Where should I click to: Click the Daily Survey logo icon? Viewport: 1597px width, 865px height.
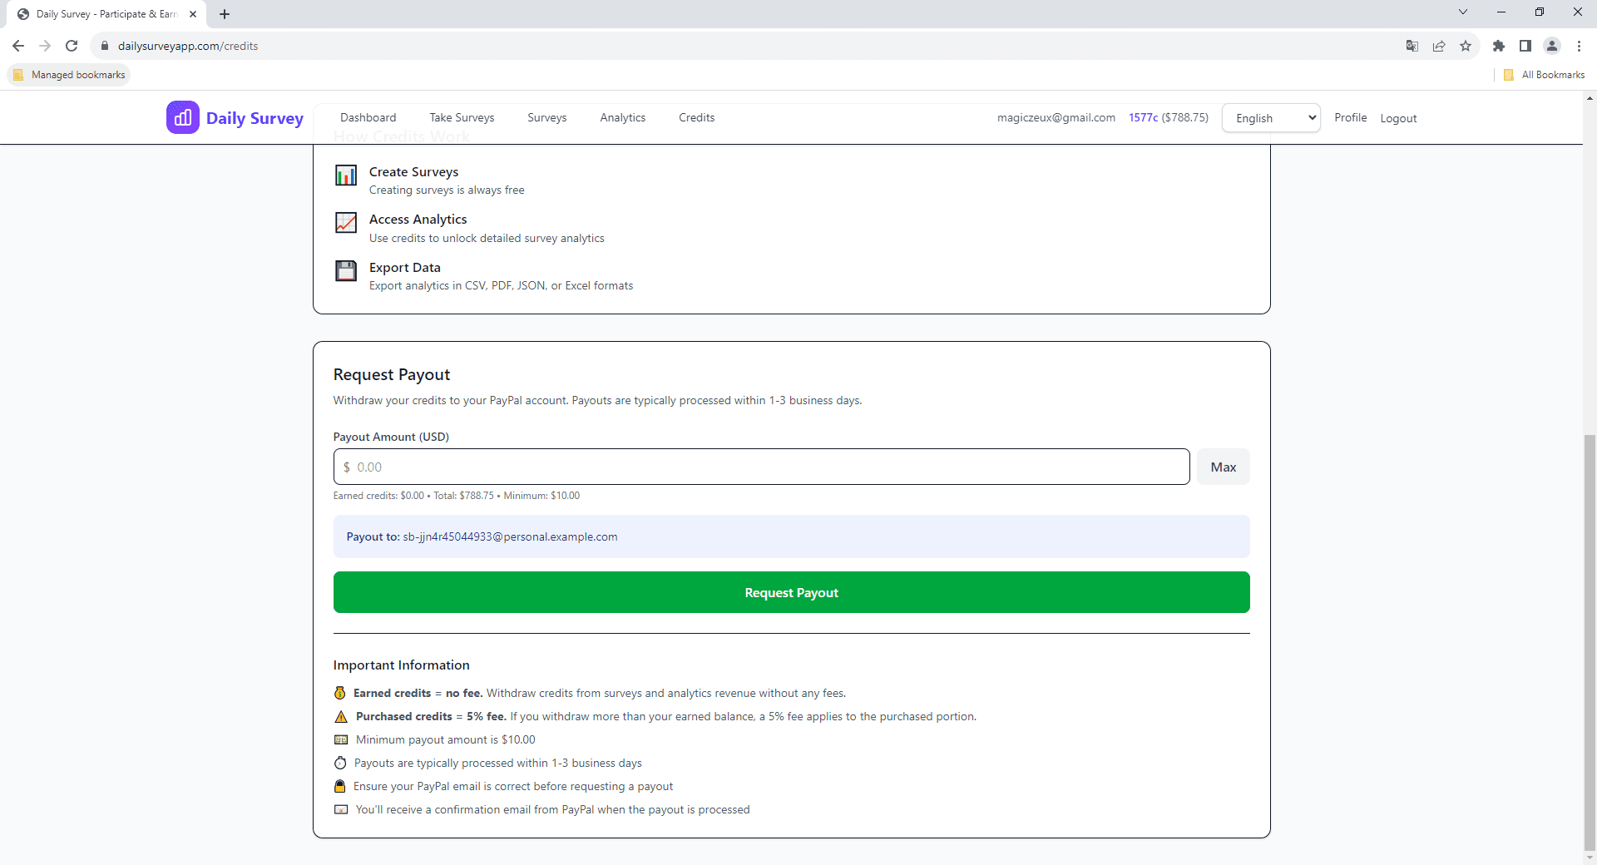(x=183, y=117)
